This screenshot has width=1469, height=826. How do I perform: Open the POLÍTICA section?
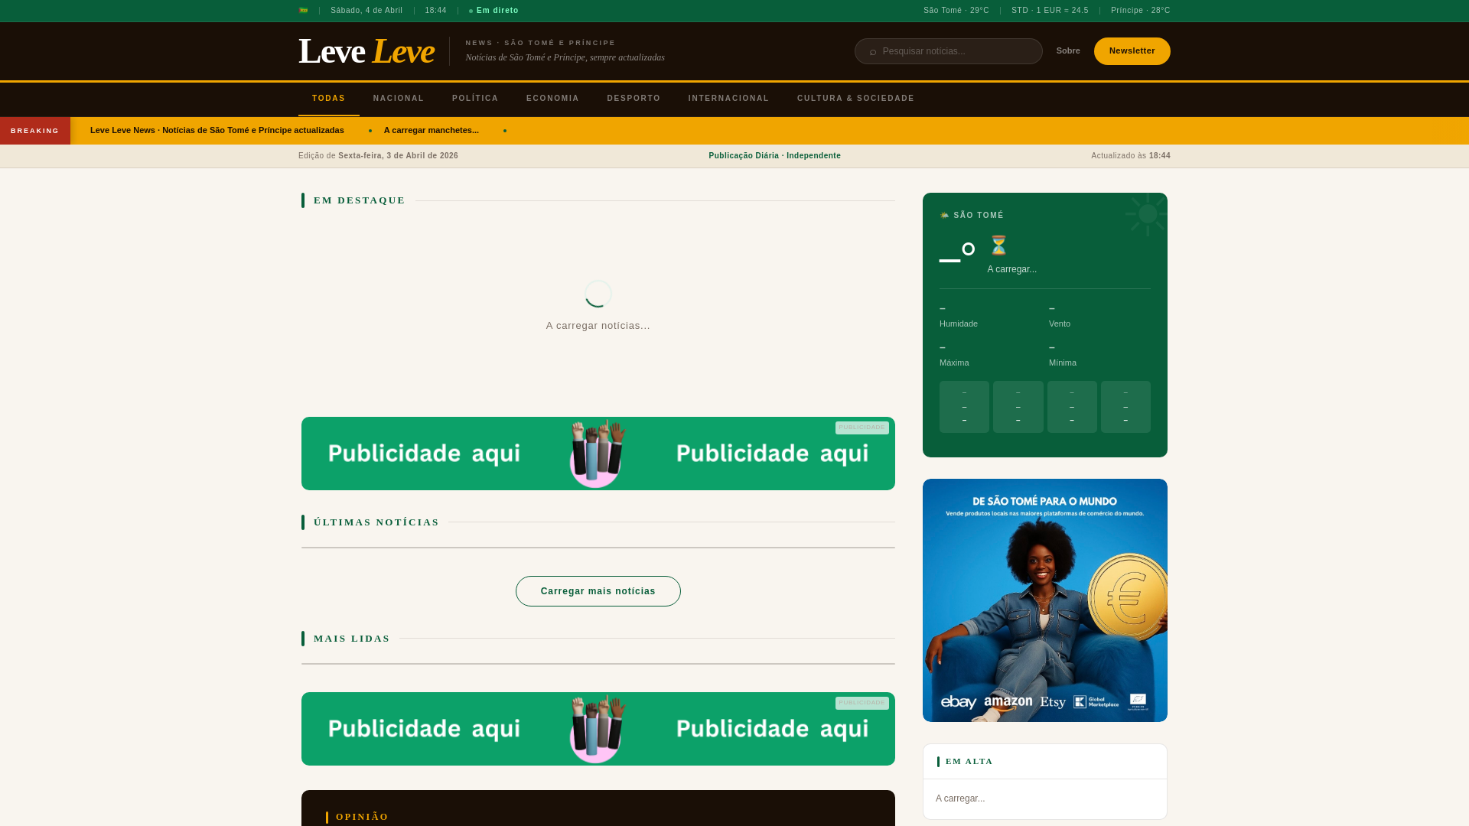(475, 99)
